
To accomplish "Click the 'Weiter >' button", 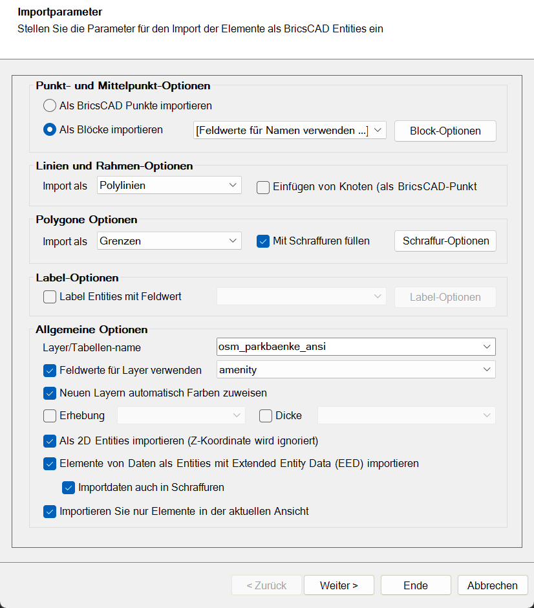I will pyautogui.click(x=339, y=585).
